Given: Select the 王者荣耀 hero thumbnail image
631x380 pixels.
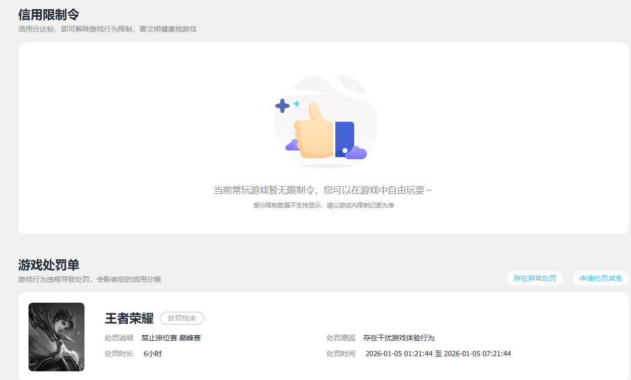Looking at the screenshot, I should coord(56,337).
